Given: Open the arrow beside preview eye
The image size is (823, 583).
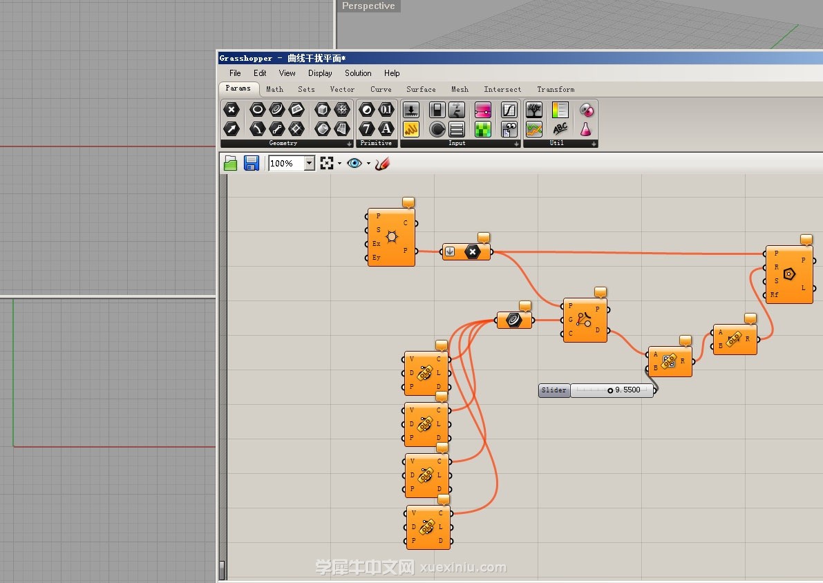Looking at the screenshot, I should (368, 164).
